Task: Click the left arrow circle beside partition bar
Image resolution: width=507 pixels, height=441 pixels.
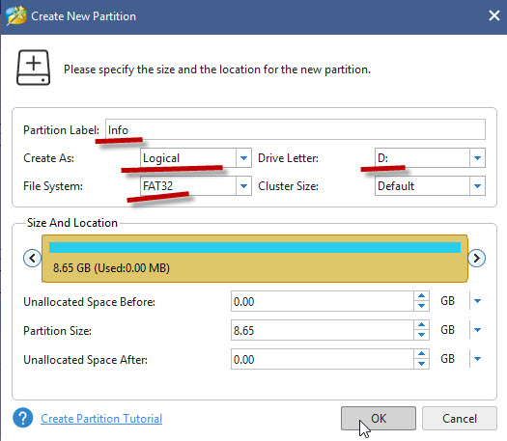Action: click(32, 259)
